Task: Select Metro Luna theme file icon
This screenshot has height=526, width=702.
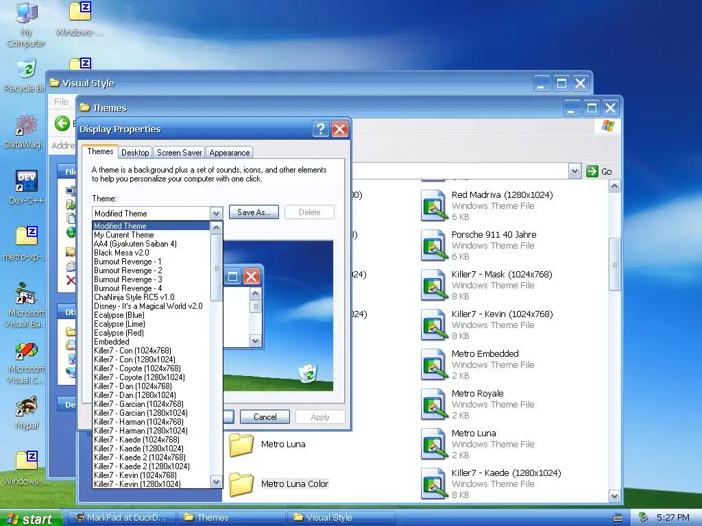Action: tap(434, 444)
